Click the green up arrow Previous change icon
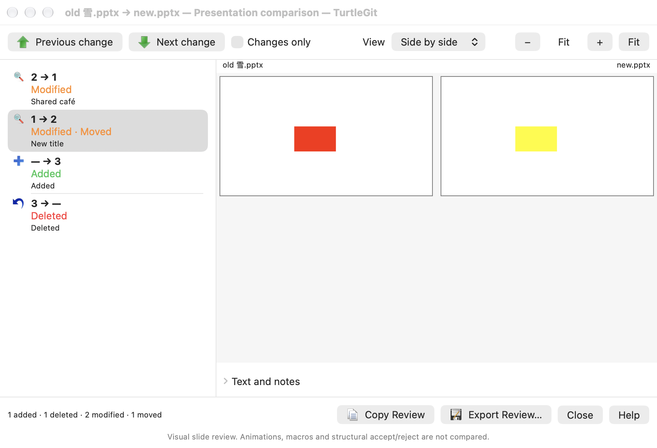 (x=23, y=42)
